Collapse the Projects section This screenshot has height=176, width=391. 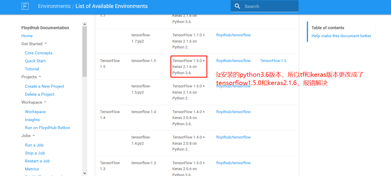click(x=31, y=77)
